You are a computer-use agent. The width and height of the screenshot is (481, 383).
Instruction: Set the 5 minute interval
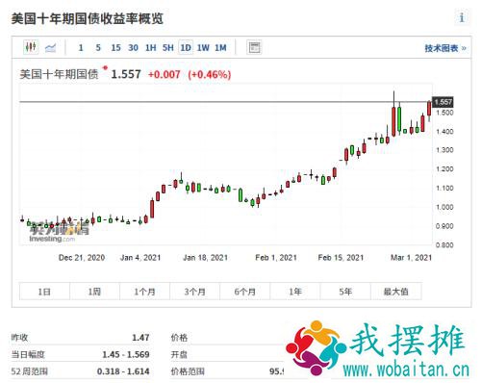click(x=98, y=48)
